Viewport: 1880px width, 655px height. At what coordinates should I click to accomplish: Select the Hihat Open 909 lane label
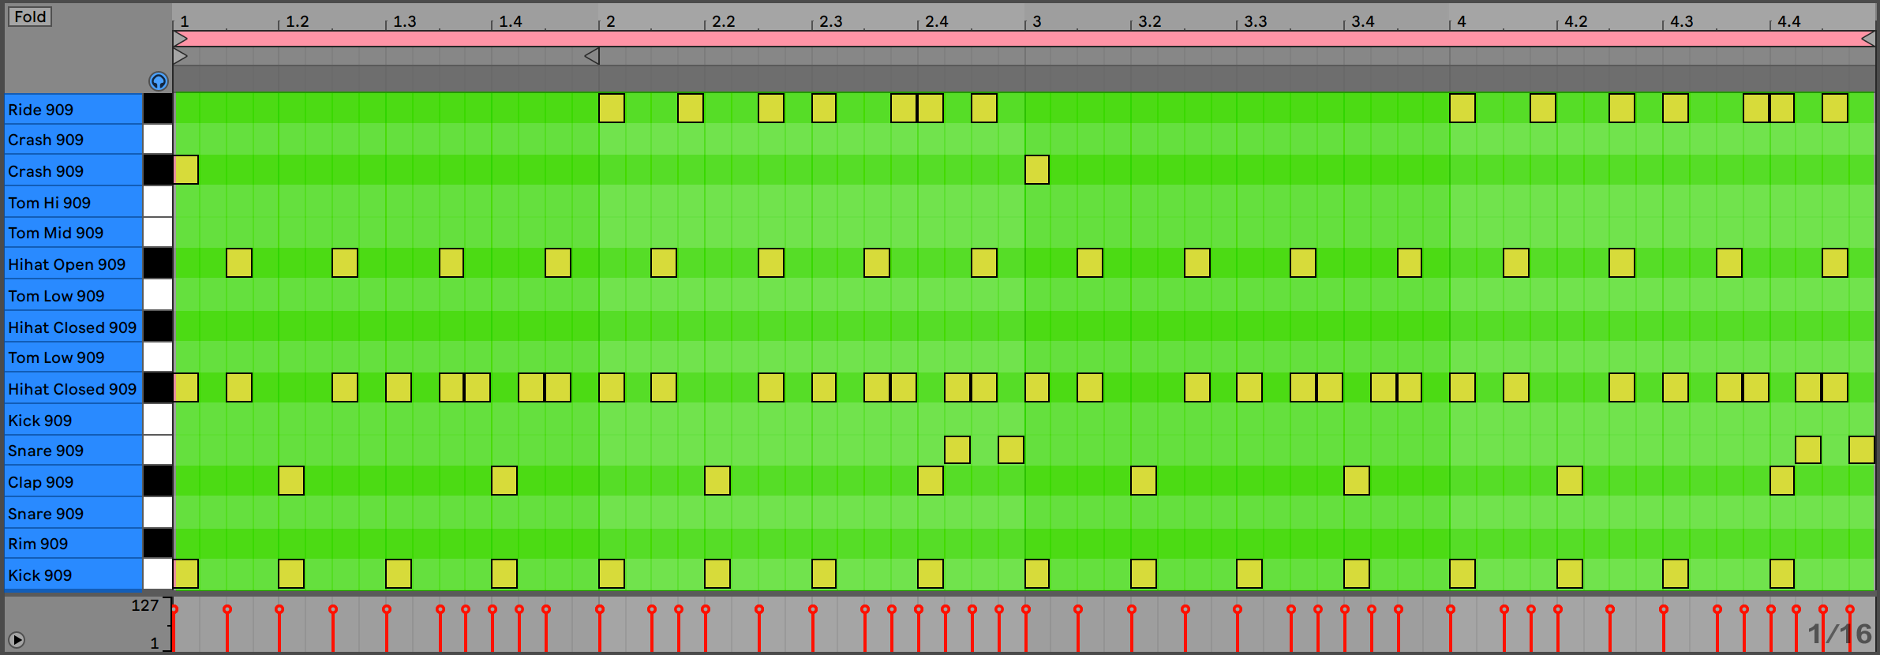tap(73, 264)
